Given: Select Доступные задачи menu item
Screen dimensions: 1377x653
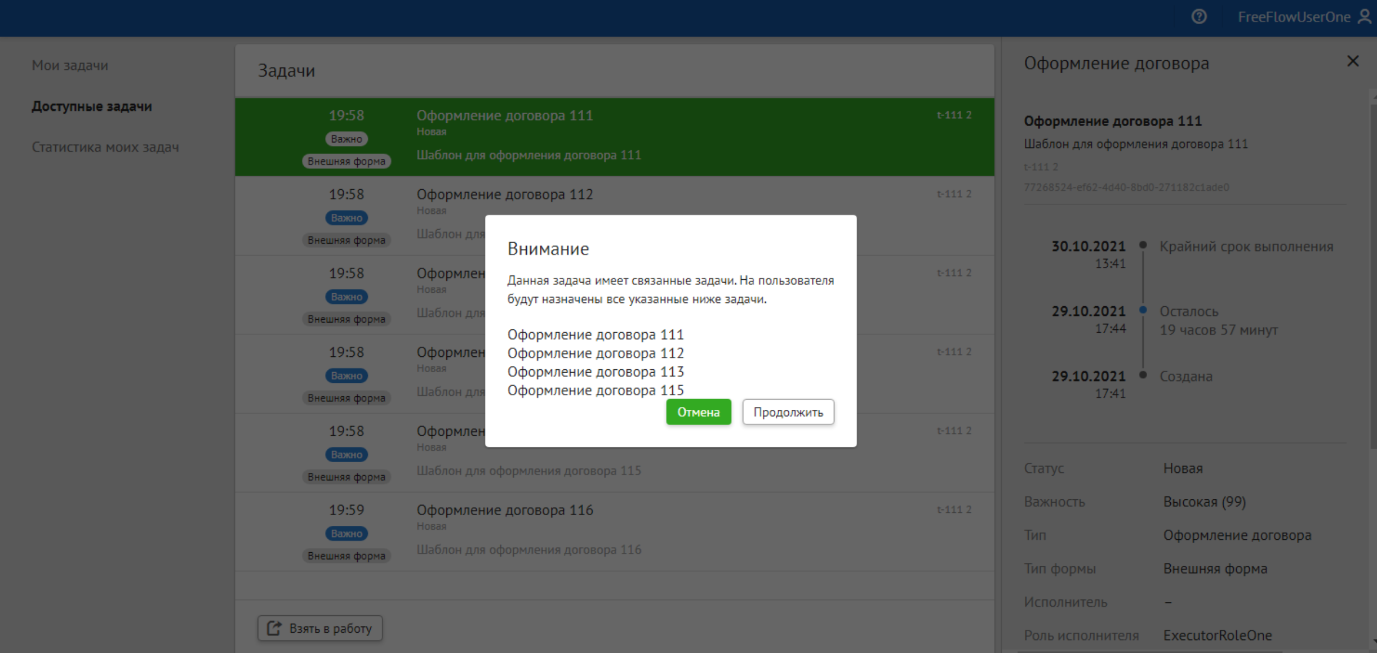Looking at the screenshot, I should 92,106.
